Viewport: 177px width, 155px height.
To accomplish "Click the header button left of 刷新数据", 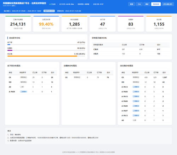I will (147, 4).
